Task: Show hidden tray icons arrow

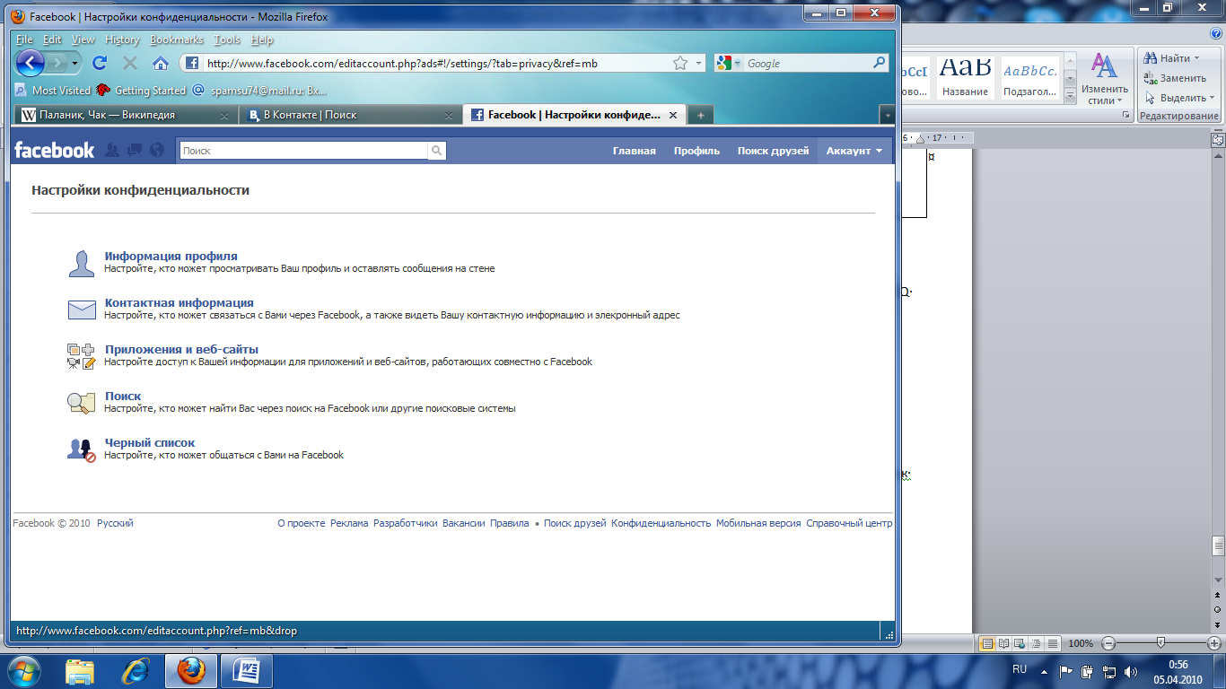Action: 1044,670
